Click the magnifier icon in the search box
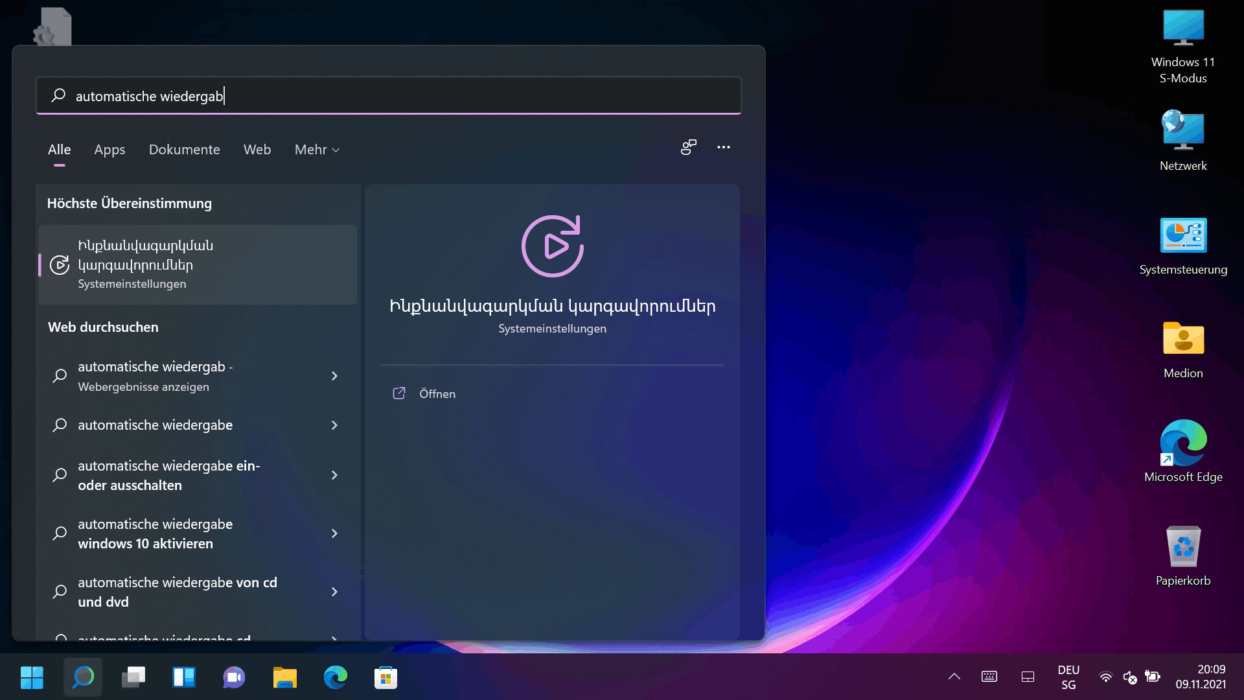Screen dimensions: 1244x700 (58, 95)
